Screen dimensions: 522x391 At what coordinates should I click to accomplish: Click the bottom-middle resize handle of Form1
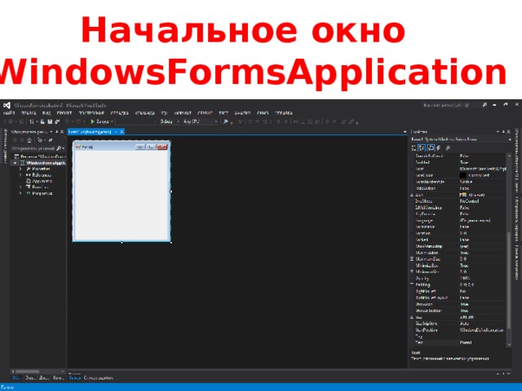tap(122, 243)
